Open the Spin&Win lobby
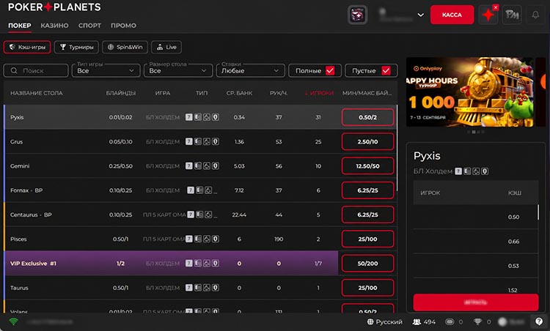 125,47
